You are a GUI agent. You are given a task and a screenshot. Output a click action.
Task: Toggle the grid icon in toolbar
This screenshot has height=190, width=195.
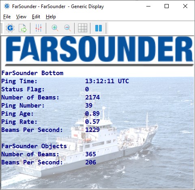(83, 28)
